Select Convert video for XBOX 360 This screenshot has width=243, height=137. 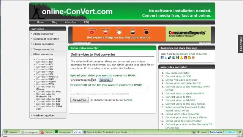(49, 107)
